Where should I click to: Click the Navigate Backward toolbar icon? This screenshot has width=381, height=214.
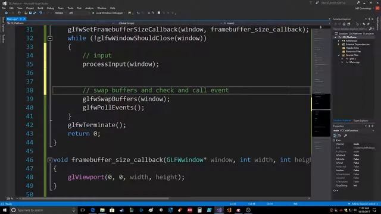coord(6,13)
